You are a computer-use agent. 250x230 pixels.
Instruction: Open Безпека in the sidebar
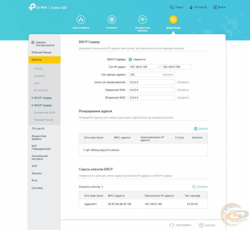point(36,173)
